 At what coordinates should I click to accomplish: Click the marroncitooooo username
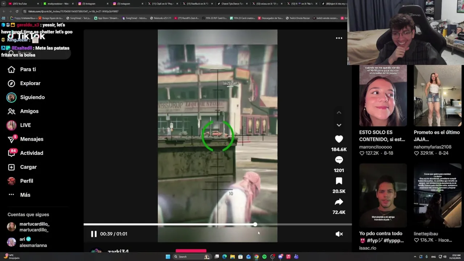376,147
